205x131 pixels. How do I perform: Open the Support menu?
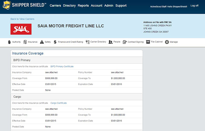121,6
